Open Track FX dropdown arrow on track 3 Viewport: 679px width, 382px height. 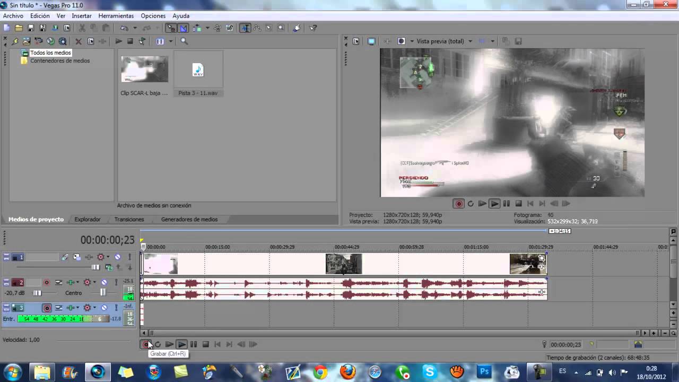point(78,308)
